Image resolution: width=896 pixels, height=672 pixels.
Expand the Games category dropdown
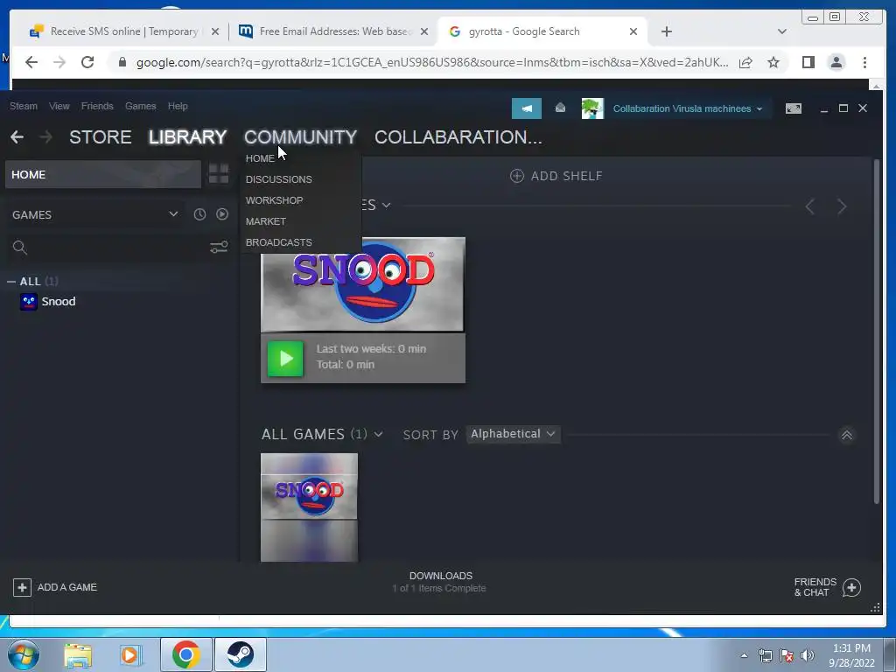point(173,214)
